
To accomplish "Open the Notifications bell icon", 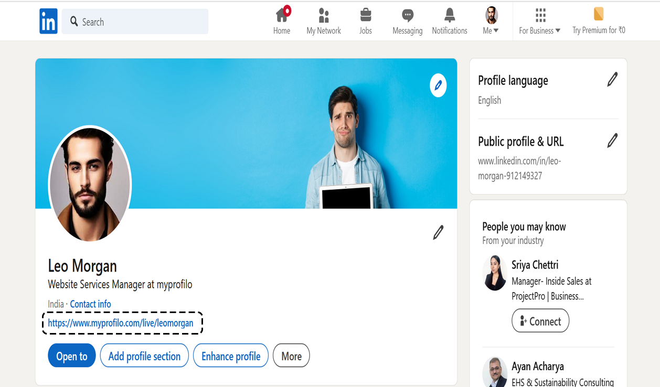I will [x=450, y=15].
